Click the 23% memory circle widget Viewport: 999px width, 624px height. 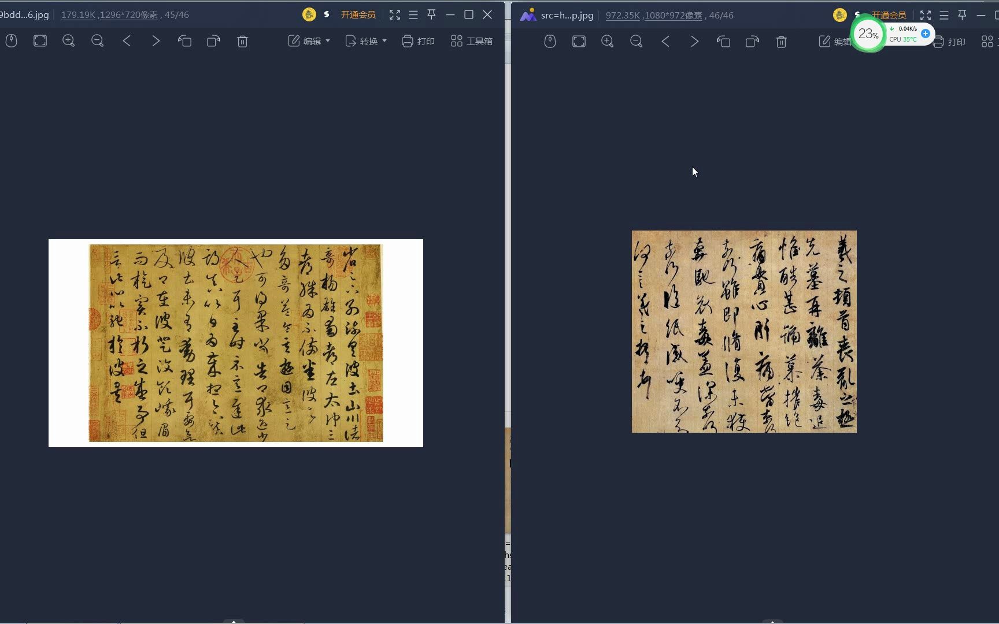tap(868, 34)
